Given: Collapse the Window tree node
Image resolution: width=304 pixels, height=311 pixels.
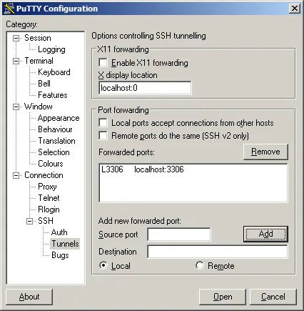Looking at the screenshot, I should pos(16,107).
